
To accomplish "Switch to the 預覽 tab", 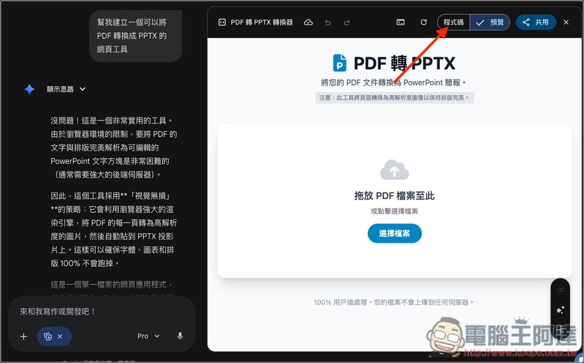I will (x=490, y=22).
